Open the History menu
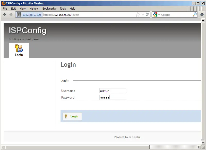This screenshot has width=206, height=150. point(34,9)
